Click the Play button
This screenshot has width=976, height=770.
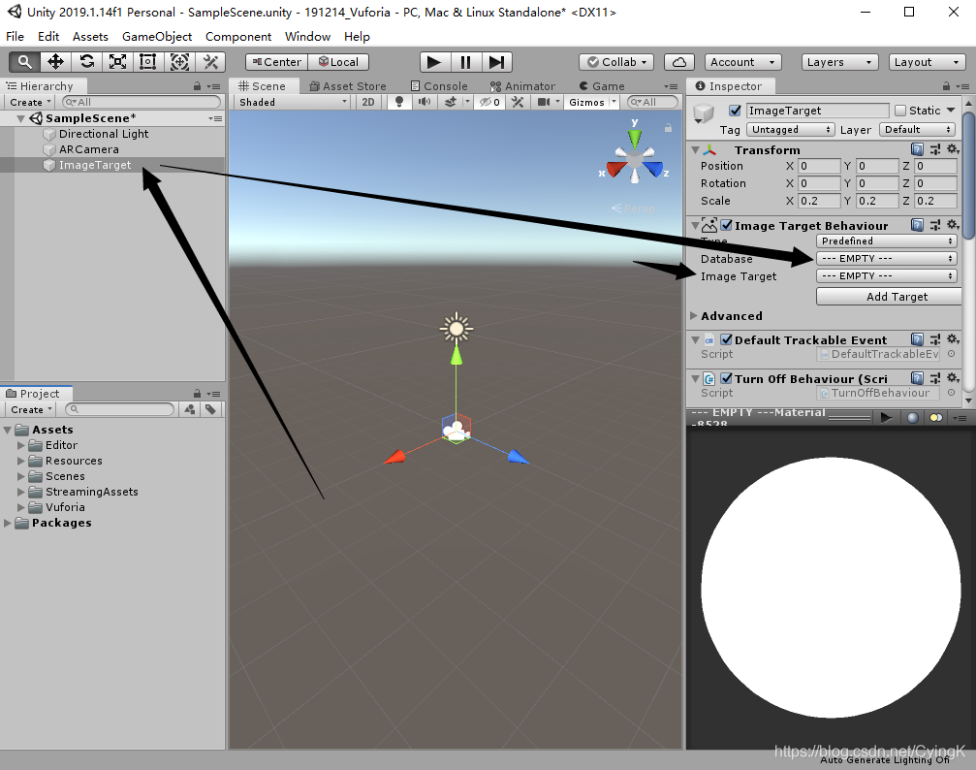[x=434, y=62]
